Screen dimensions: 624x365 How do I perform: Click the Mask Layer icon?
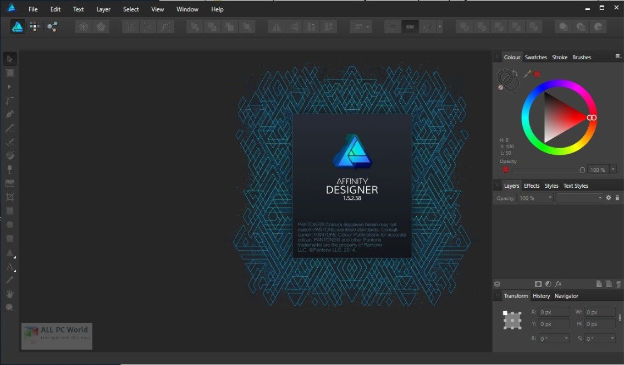[538, 284]
